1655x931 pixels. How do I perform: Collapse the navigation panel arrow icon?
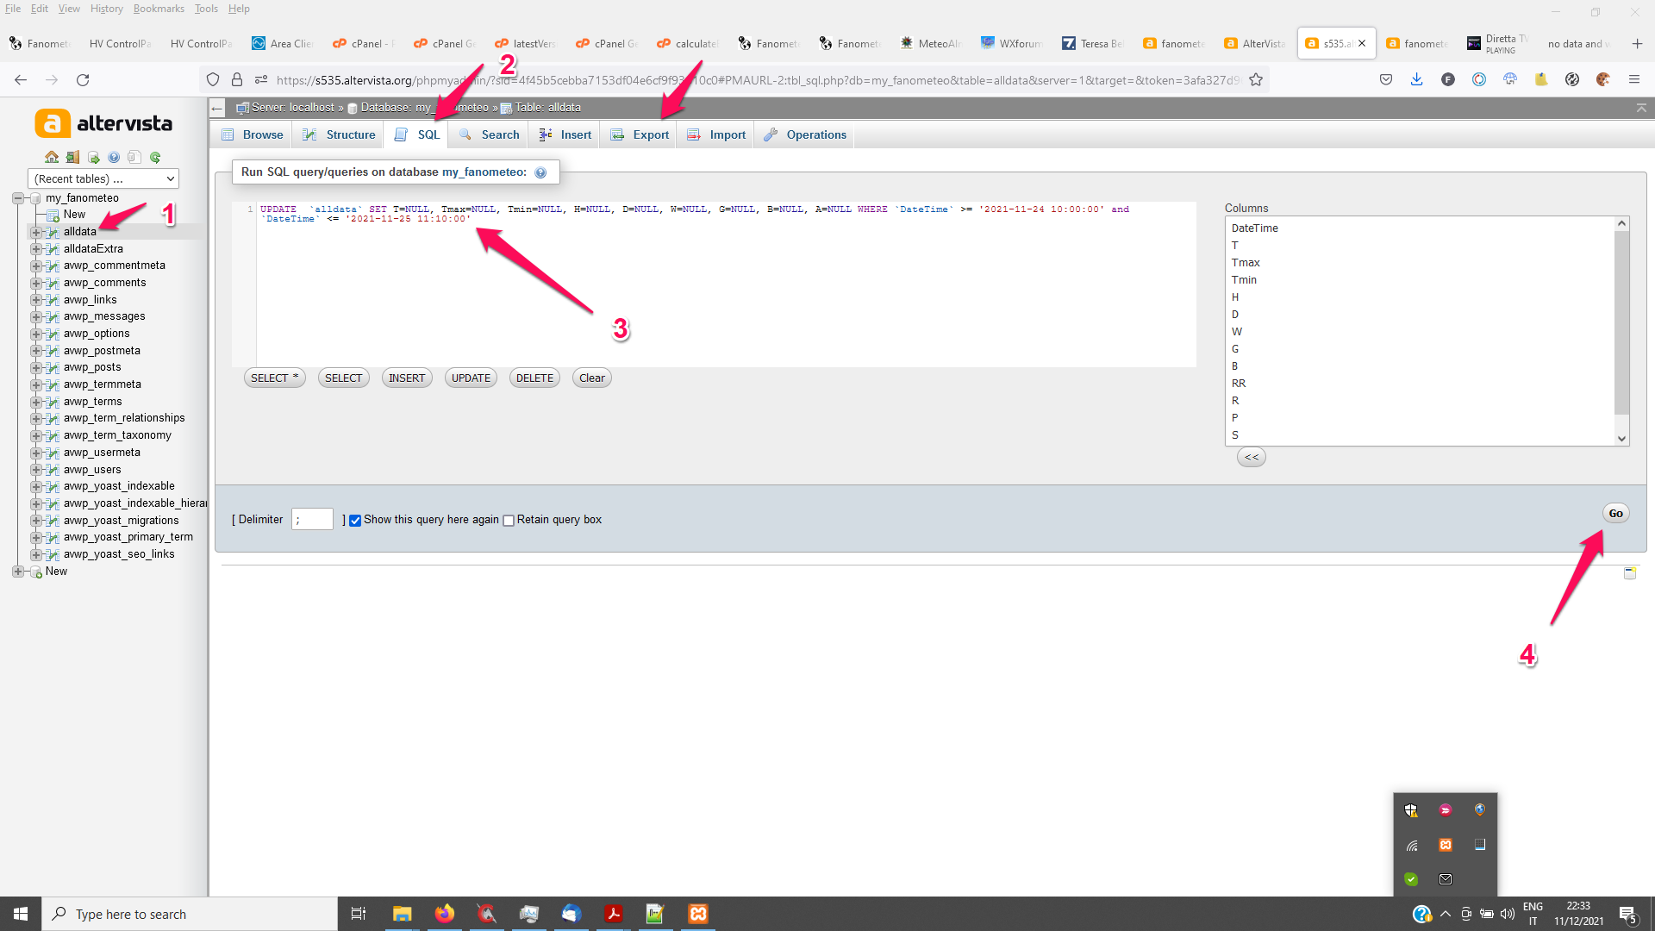click(217, 108)
